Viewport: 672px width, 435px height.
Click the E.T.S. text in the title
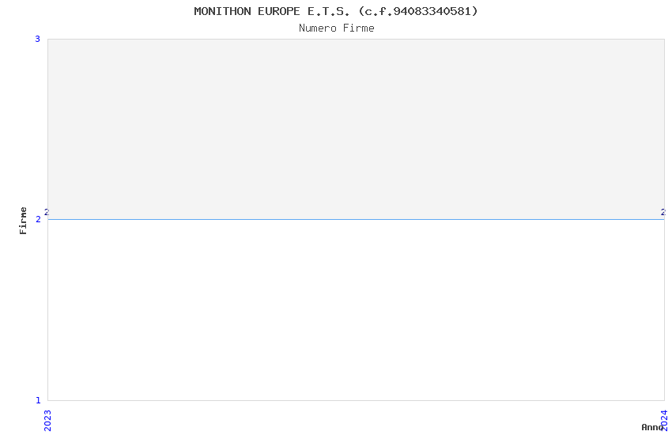328,11
